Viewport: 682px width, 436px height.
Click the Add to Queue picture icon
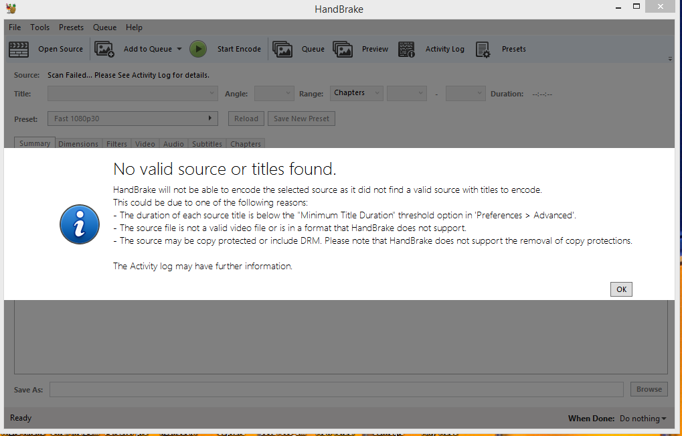(x=104, y=49)
